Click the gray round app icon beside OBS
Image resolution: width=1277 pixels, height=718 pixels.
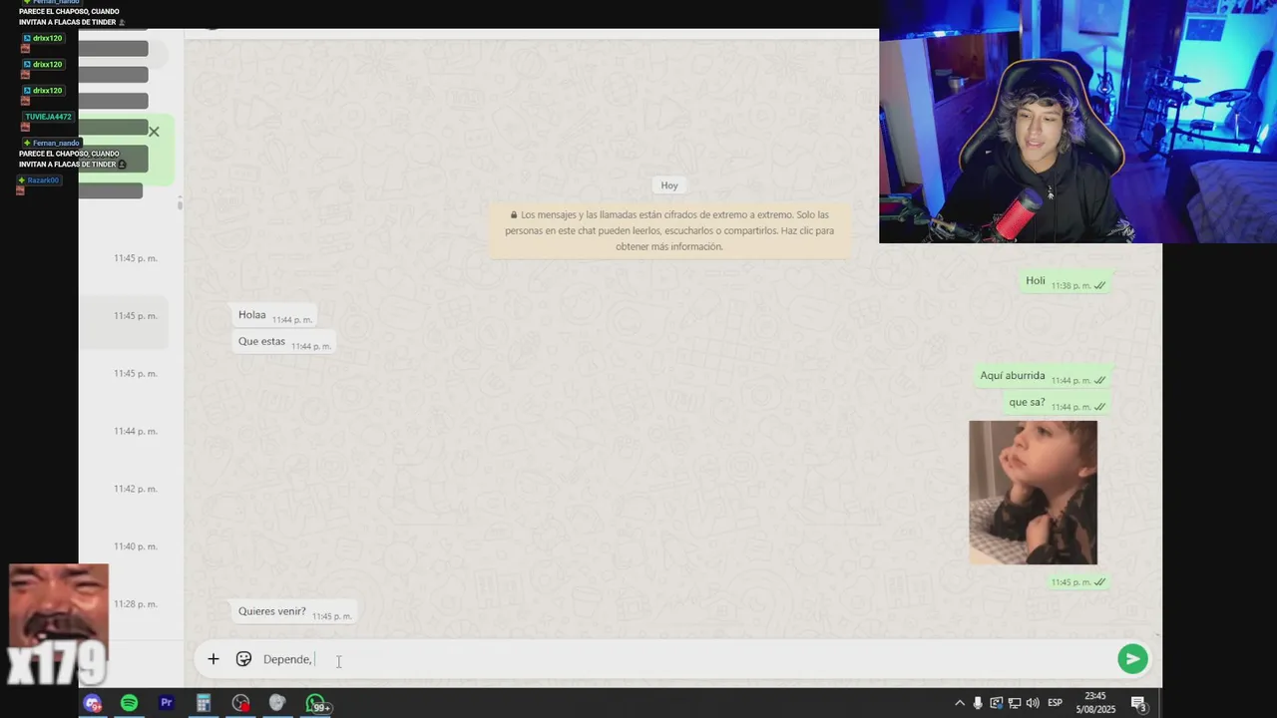[x=277, y=704]
